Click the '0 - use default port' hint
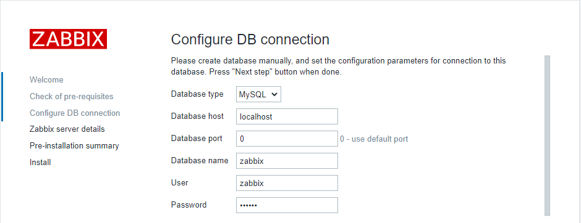This screenshot has width=581, height=223. point(374,139)
